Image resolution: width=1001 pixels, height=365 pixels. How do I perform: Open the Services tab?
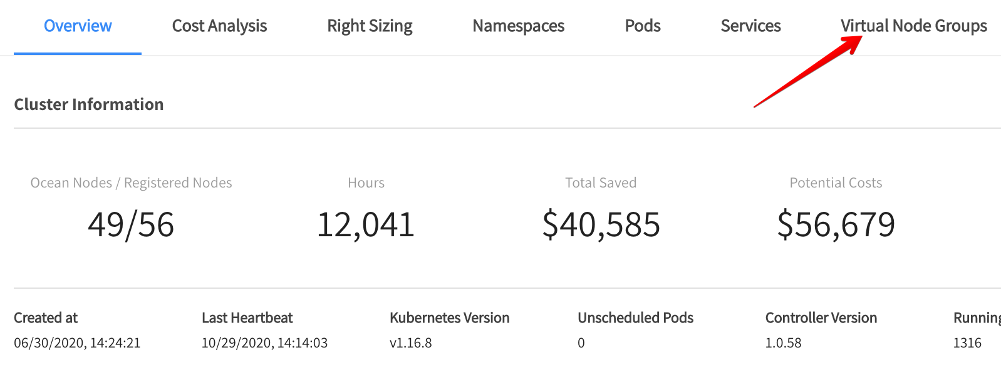pos(750,26)
